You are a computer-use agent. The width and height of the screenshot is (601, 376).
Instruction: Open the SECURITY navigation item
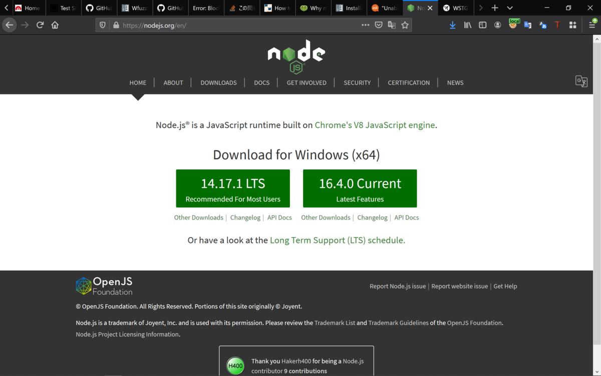point(357,83)
